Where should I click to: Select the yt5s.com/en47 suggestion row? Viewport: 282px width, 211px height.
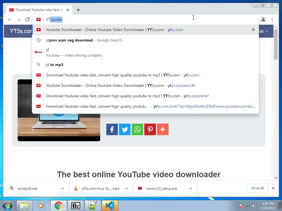click(145, 96)
